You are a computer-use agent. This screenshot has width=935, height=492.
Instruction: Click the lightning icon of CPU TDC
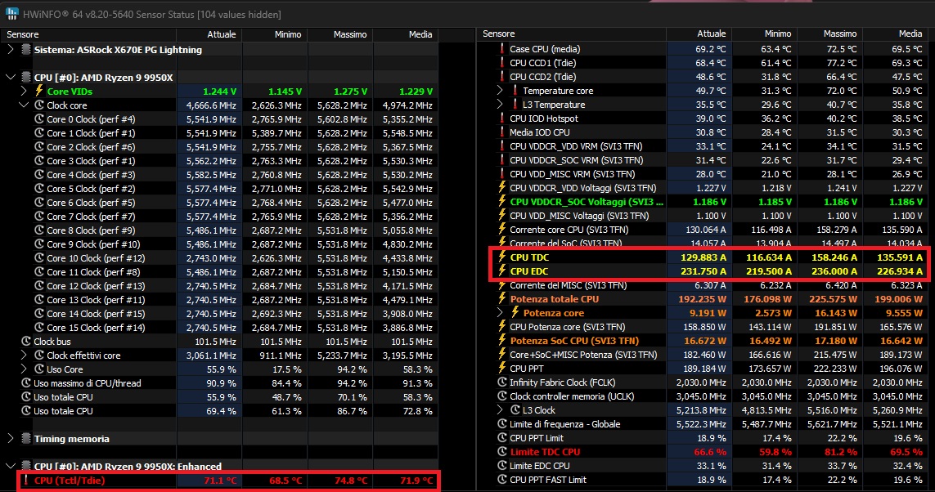(502, 257)
